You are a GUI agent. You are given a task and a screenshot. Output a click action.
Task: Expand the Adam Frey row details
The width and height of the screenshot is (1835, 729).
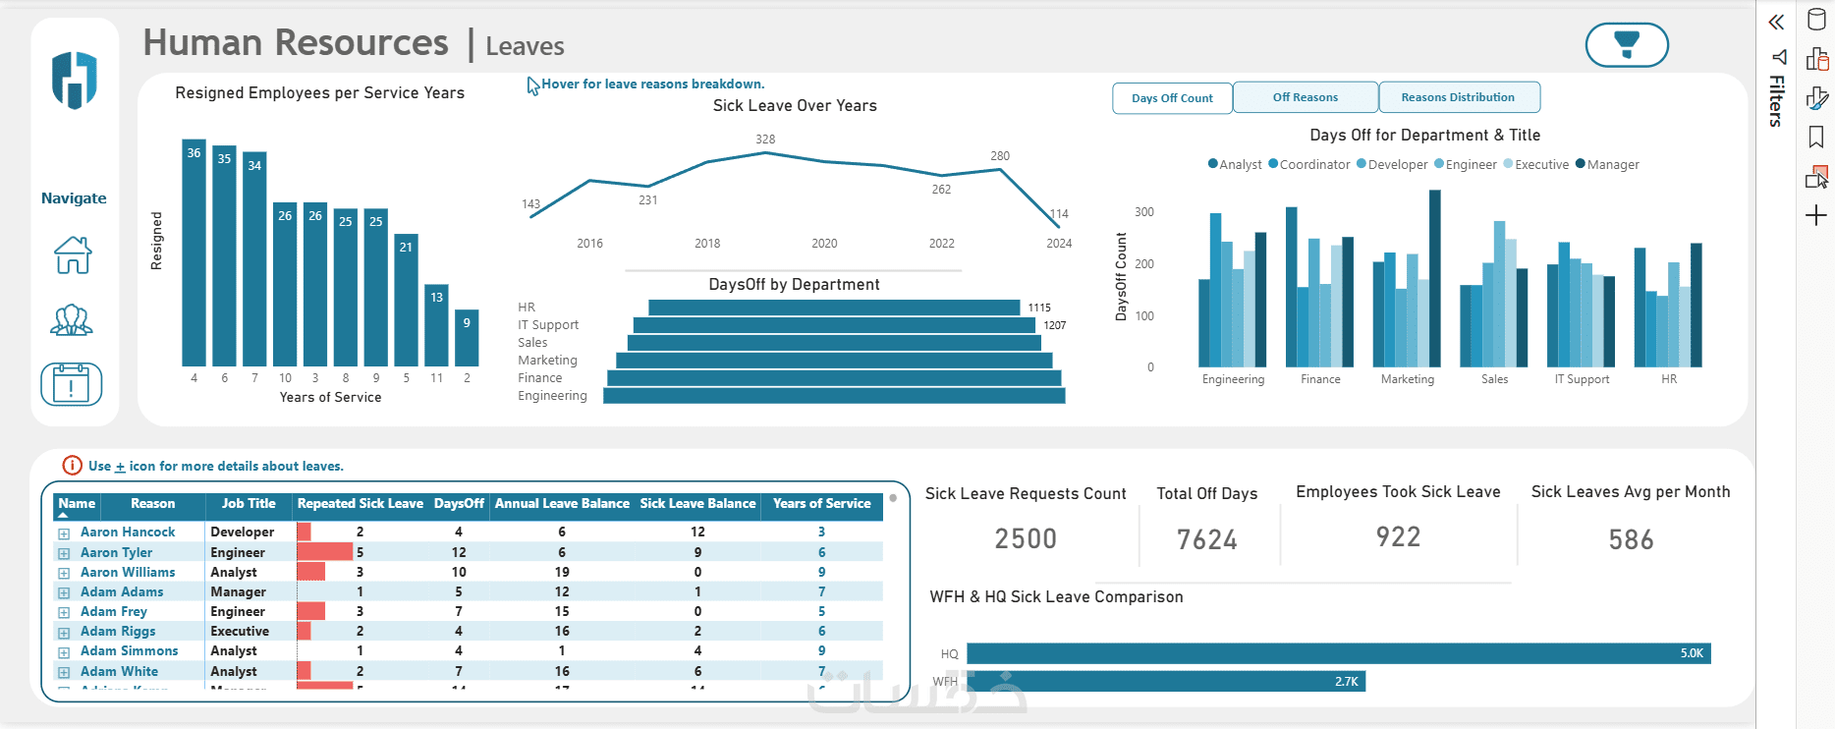[64, 613]
